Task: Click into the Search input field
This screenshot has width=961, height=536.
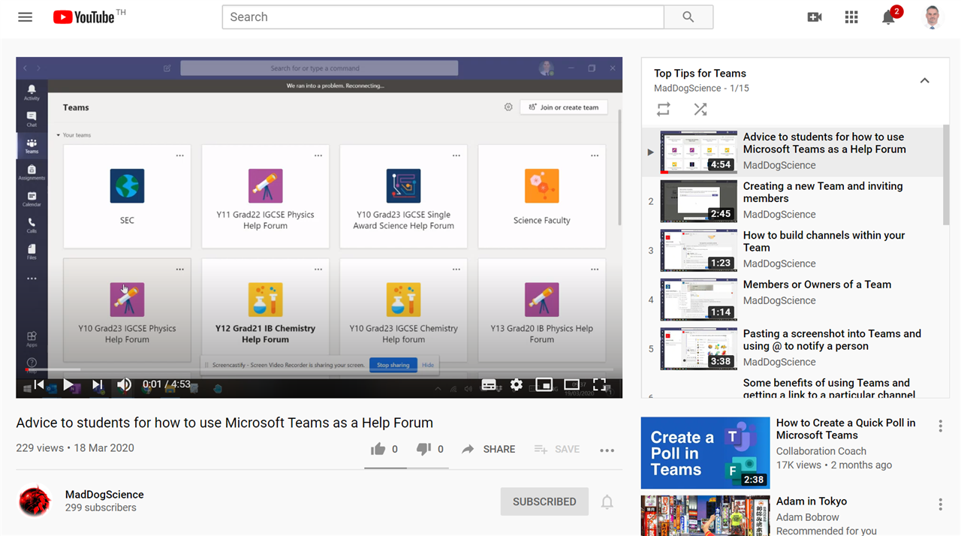Action: click(x=443, y=17)
